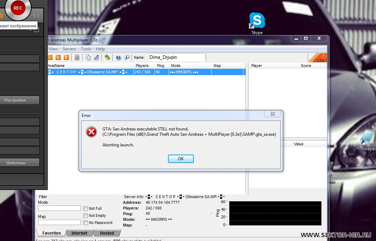
Task: Click the orange X Delete Server icon
Action: click(58, 57)
